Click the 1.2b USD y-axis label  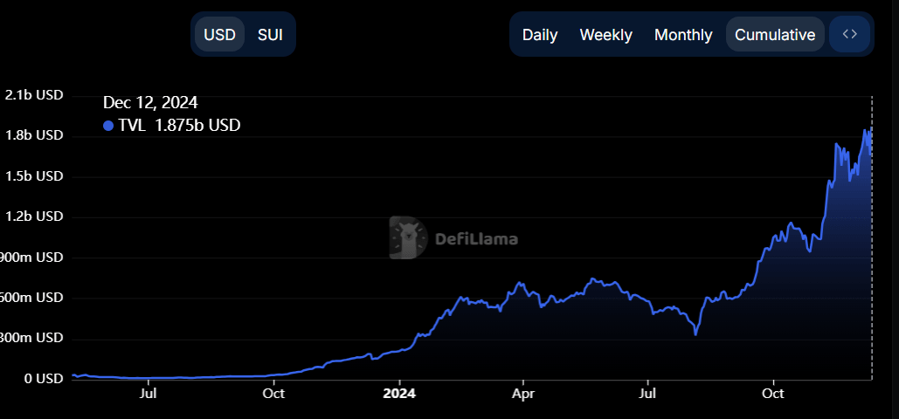click(34, 216)
